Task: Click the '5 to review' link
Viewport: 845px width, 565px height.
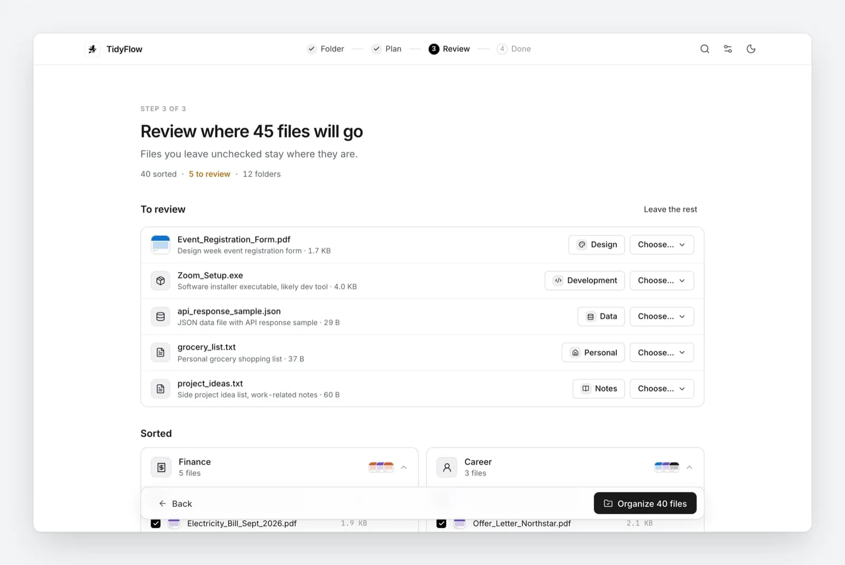Action: coord(210,174)
